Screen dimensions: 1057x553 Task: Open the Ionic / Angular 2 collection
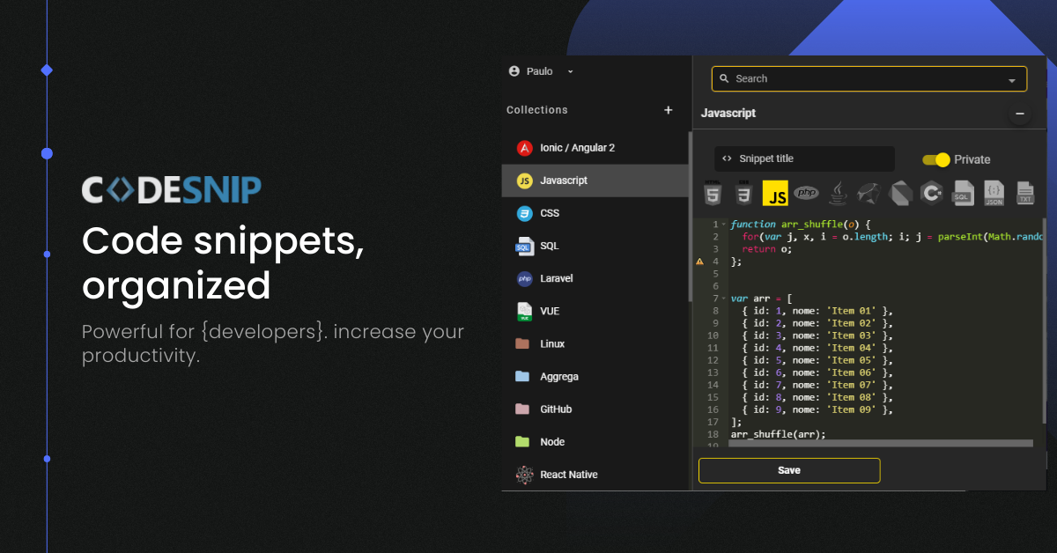[595, 148]
